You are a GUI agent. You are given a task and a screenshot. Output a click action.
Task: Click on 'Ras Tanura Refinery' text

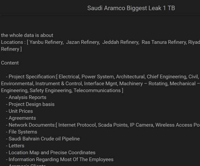[164, 42]
